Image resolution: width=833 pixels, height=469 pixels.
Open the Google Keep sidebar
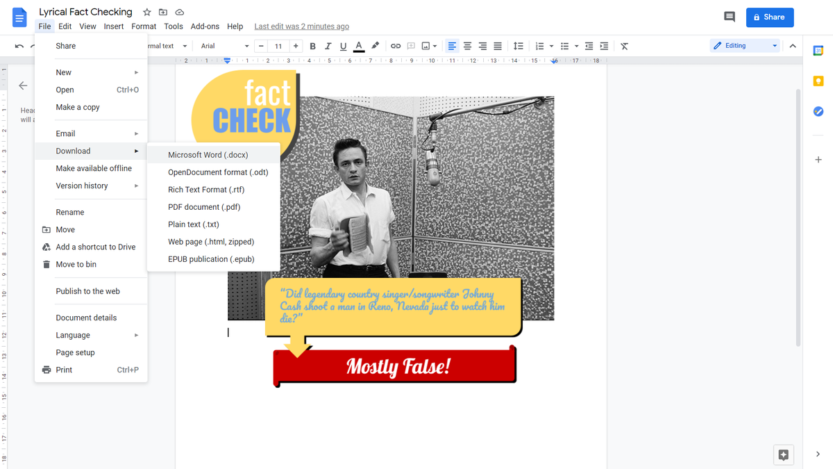pyautogui.click(x=818, y=81)
